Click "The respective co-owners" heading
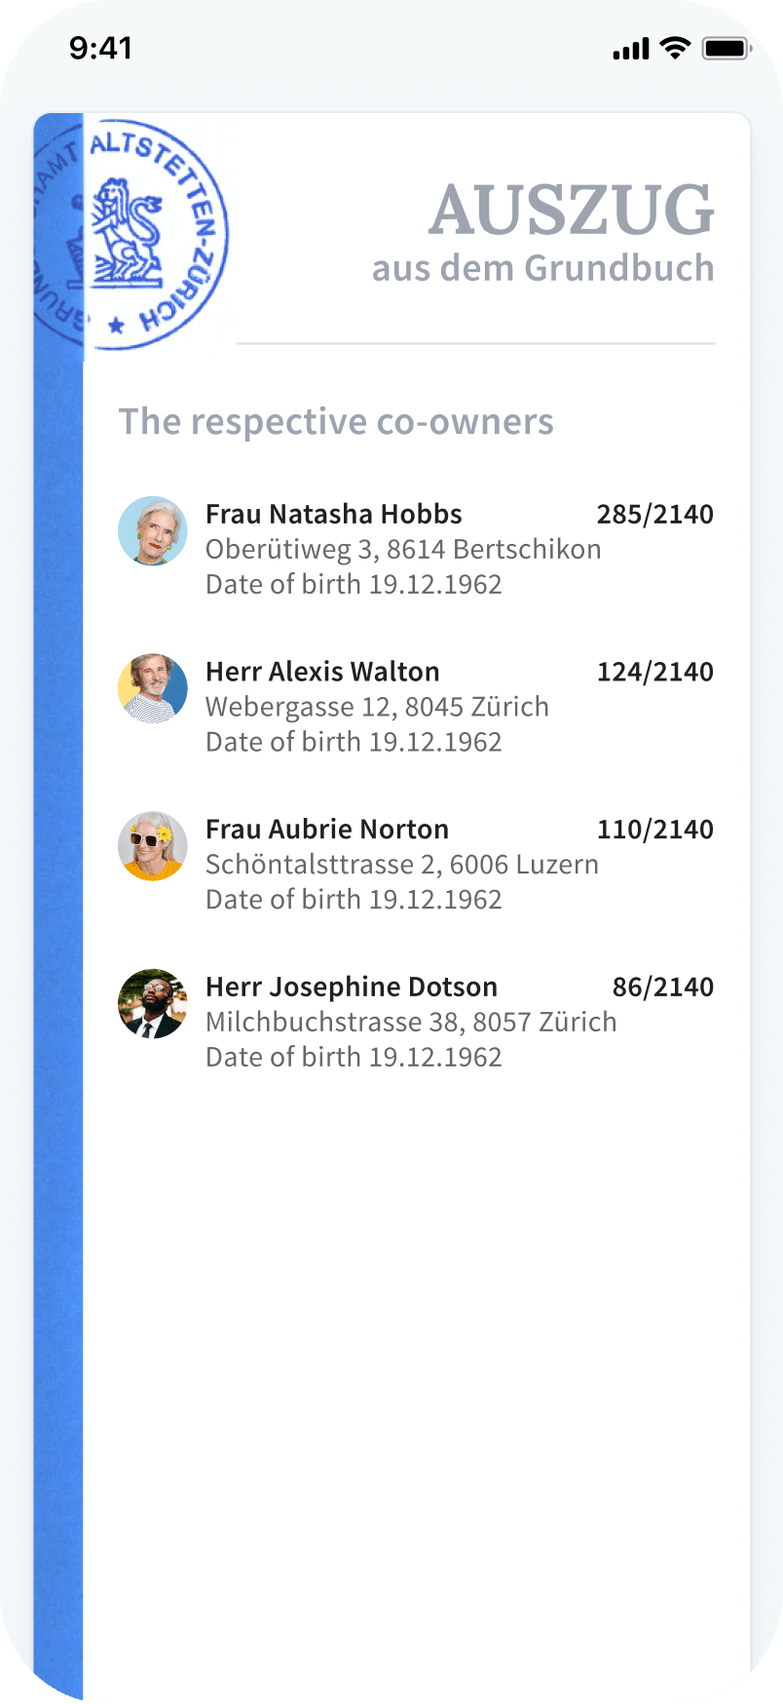Viewport: 783px width, 1704px height. [336, 422]
